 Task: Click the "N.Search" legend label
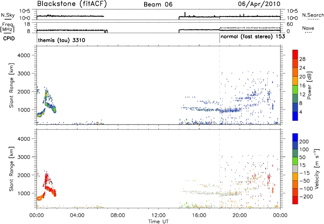coord(313,15)
